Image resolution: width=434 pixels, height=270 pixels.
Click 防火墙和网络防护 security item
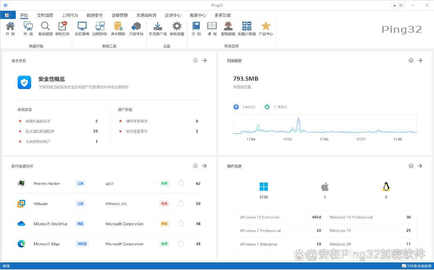(x=40, y=131)
